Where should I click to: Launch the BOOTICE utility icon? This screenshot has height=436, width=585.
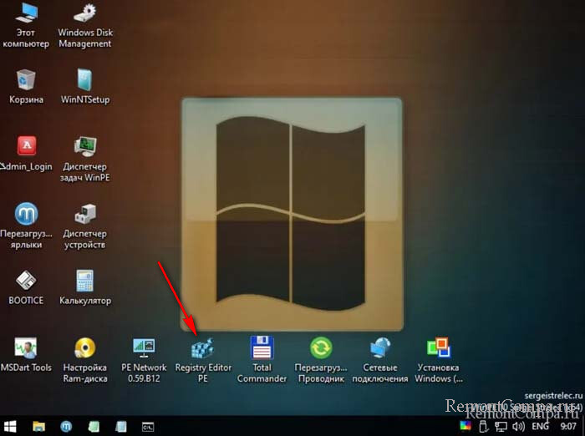pyautogui.click(x=26, y=287)
